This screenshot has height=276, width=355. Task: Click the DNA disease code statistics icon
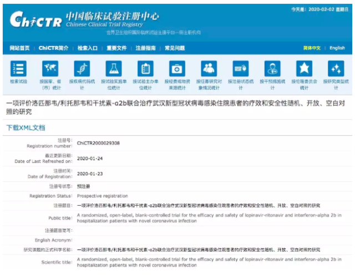pos(82,69)
